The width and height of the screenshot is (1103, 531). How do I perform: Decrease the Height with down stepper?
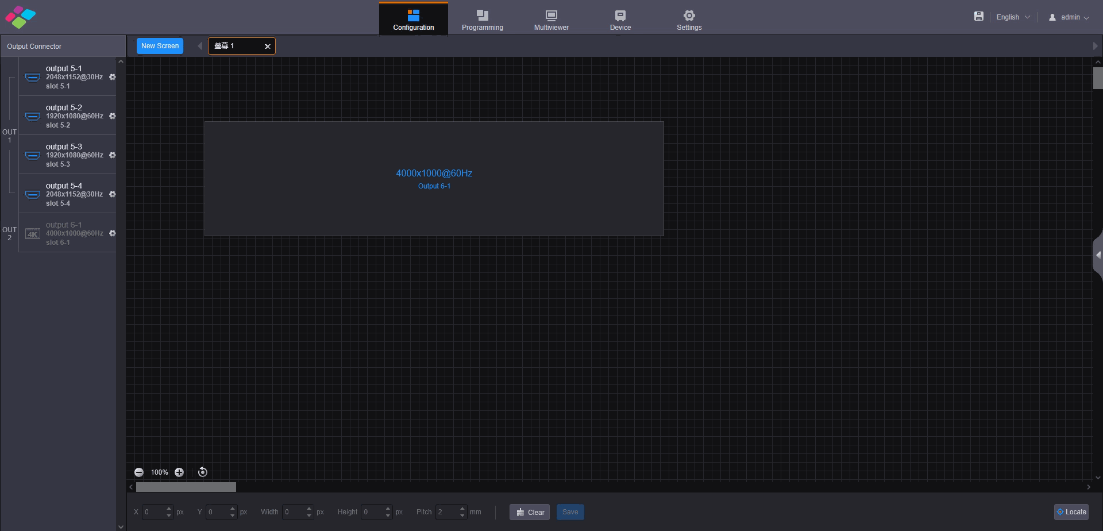[x=388, y=515]
